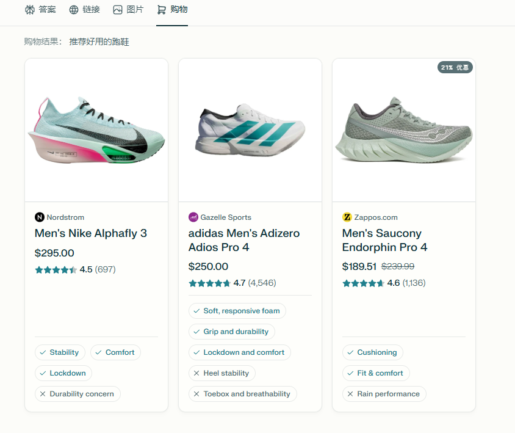Click the 4.5 (697) star rating
Viewport: 515px width, 433px height.
(75, 269)
